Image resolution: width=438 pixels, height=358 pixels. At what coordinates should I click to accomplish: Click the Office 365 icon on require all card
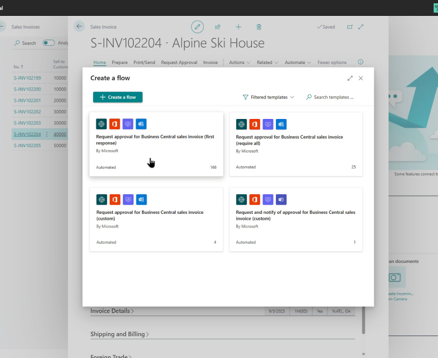[x=254, y=124]
